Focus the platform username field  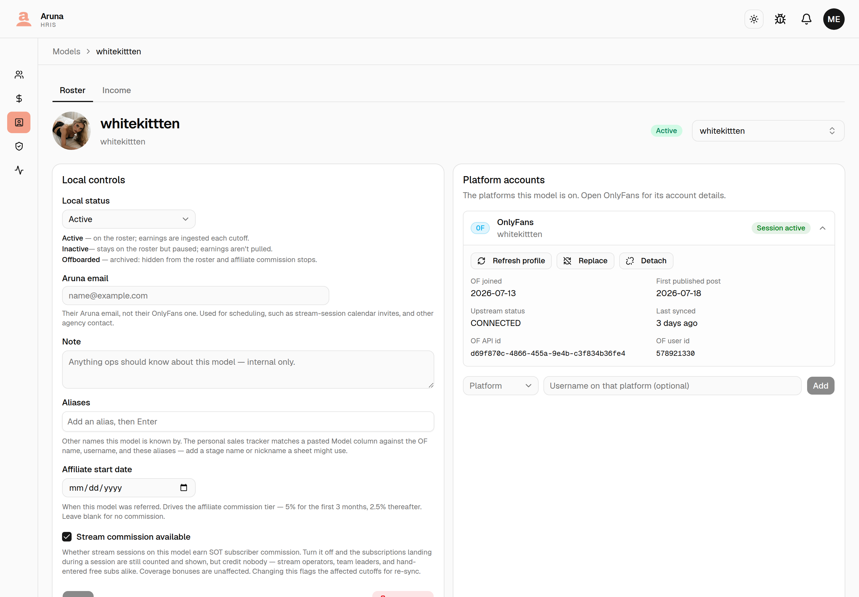(672, 386)
